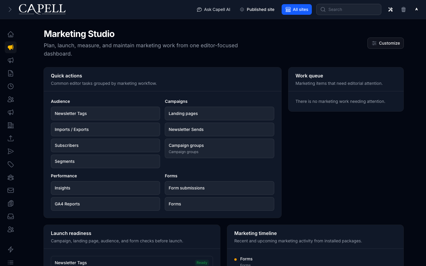Open the bulleted list icon at sidebar bottom
Image resolution: width=426 pixels, height=266 pixels.
click(x=11, y=262)
